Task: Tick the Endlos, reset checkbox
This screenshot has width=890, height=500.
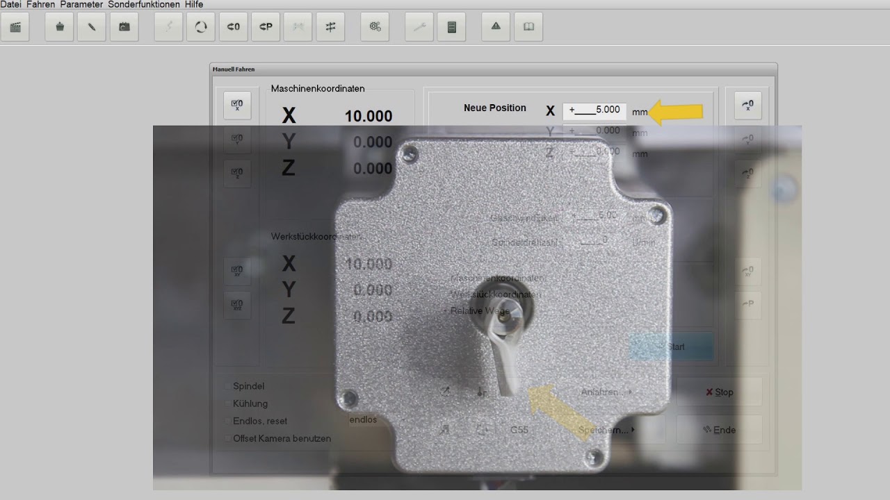Action: click(227, 421)
